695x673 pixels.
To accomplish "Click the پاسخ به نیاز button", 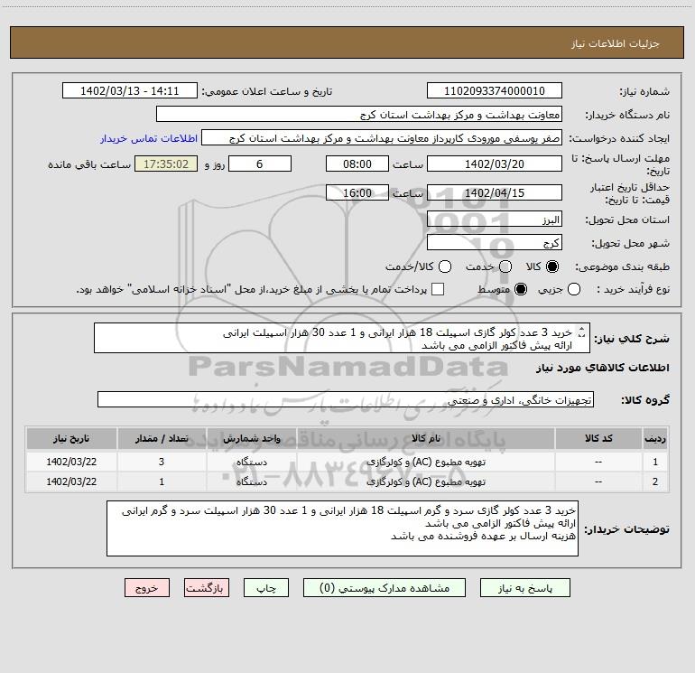I will (x=524, y=588).
